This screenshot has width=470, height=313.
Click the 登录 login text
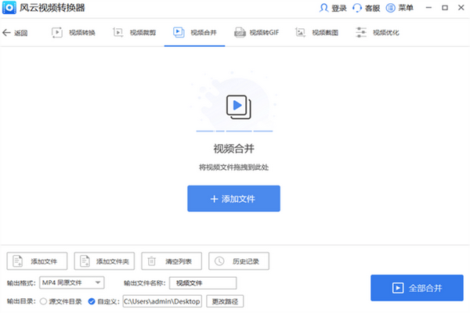pos(339,8)
